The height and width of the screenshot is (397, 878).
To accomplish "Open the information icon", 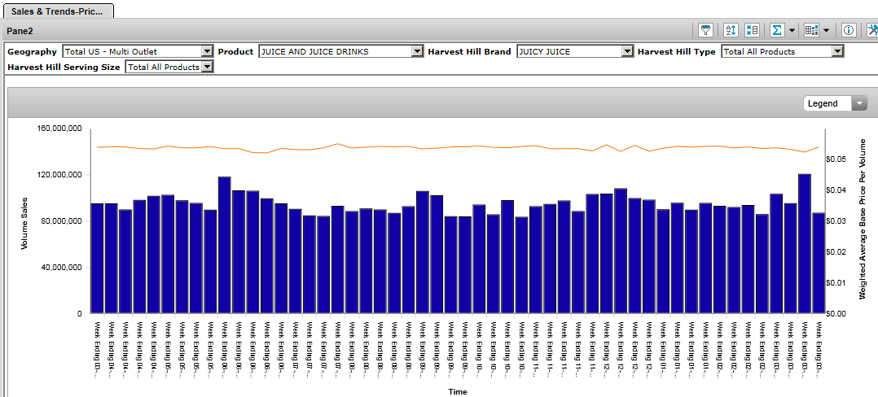I will [x=848, y=30].
